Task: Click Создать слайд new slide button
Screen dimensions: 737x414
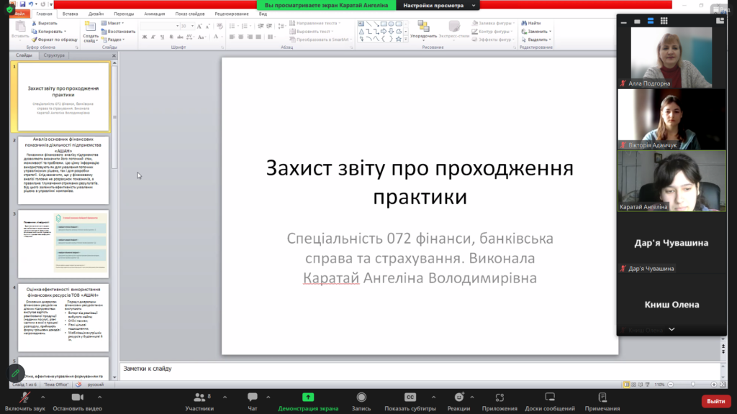Action: (90, 32)
